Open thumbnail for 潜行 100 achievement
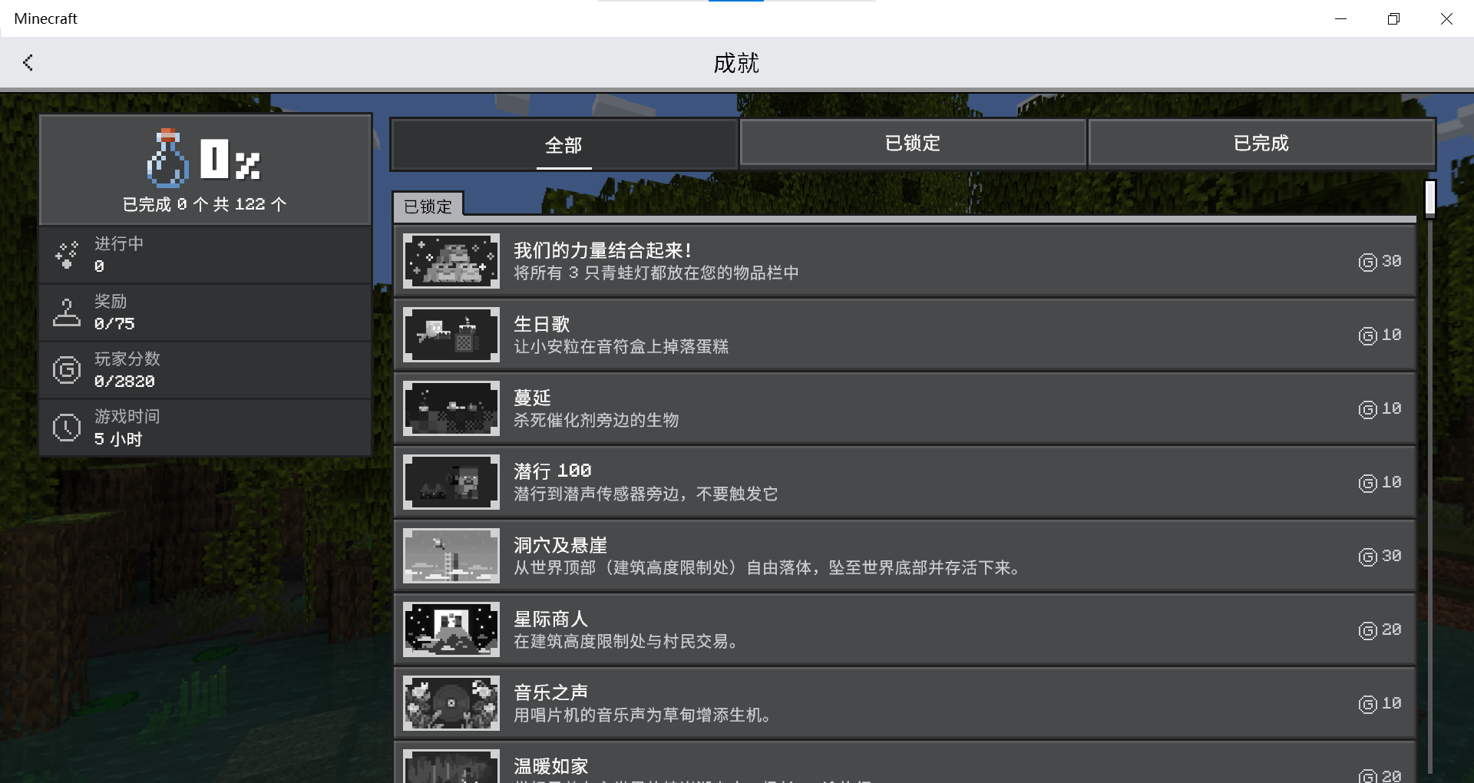Image resolution: width=1474 pixels, height=783 pixels. (x=451, y=482)
